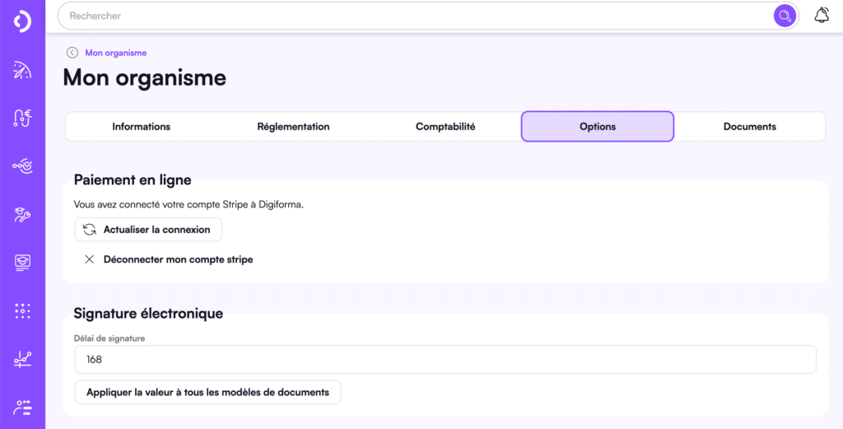
Task: Click the Paiement en ligne heading
Action: [x=133, y=180]
